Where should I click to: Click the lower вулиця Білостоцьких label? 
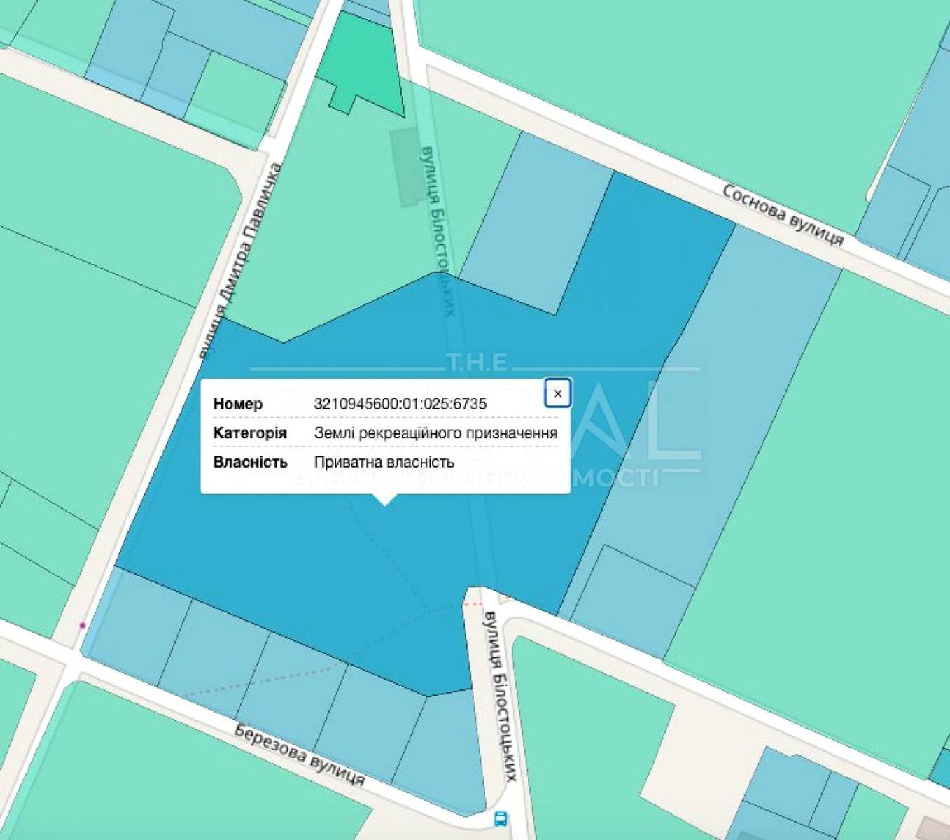pos(500,696)
